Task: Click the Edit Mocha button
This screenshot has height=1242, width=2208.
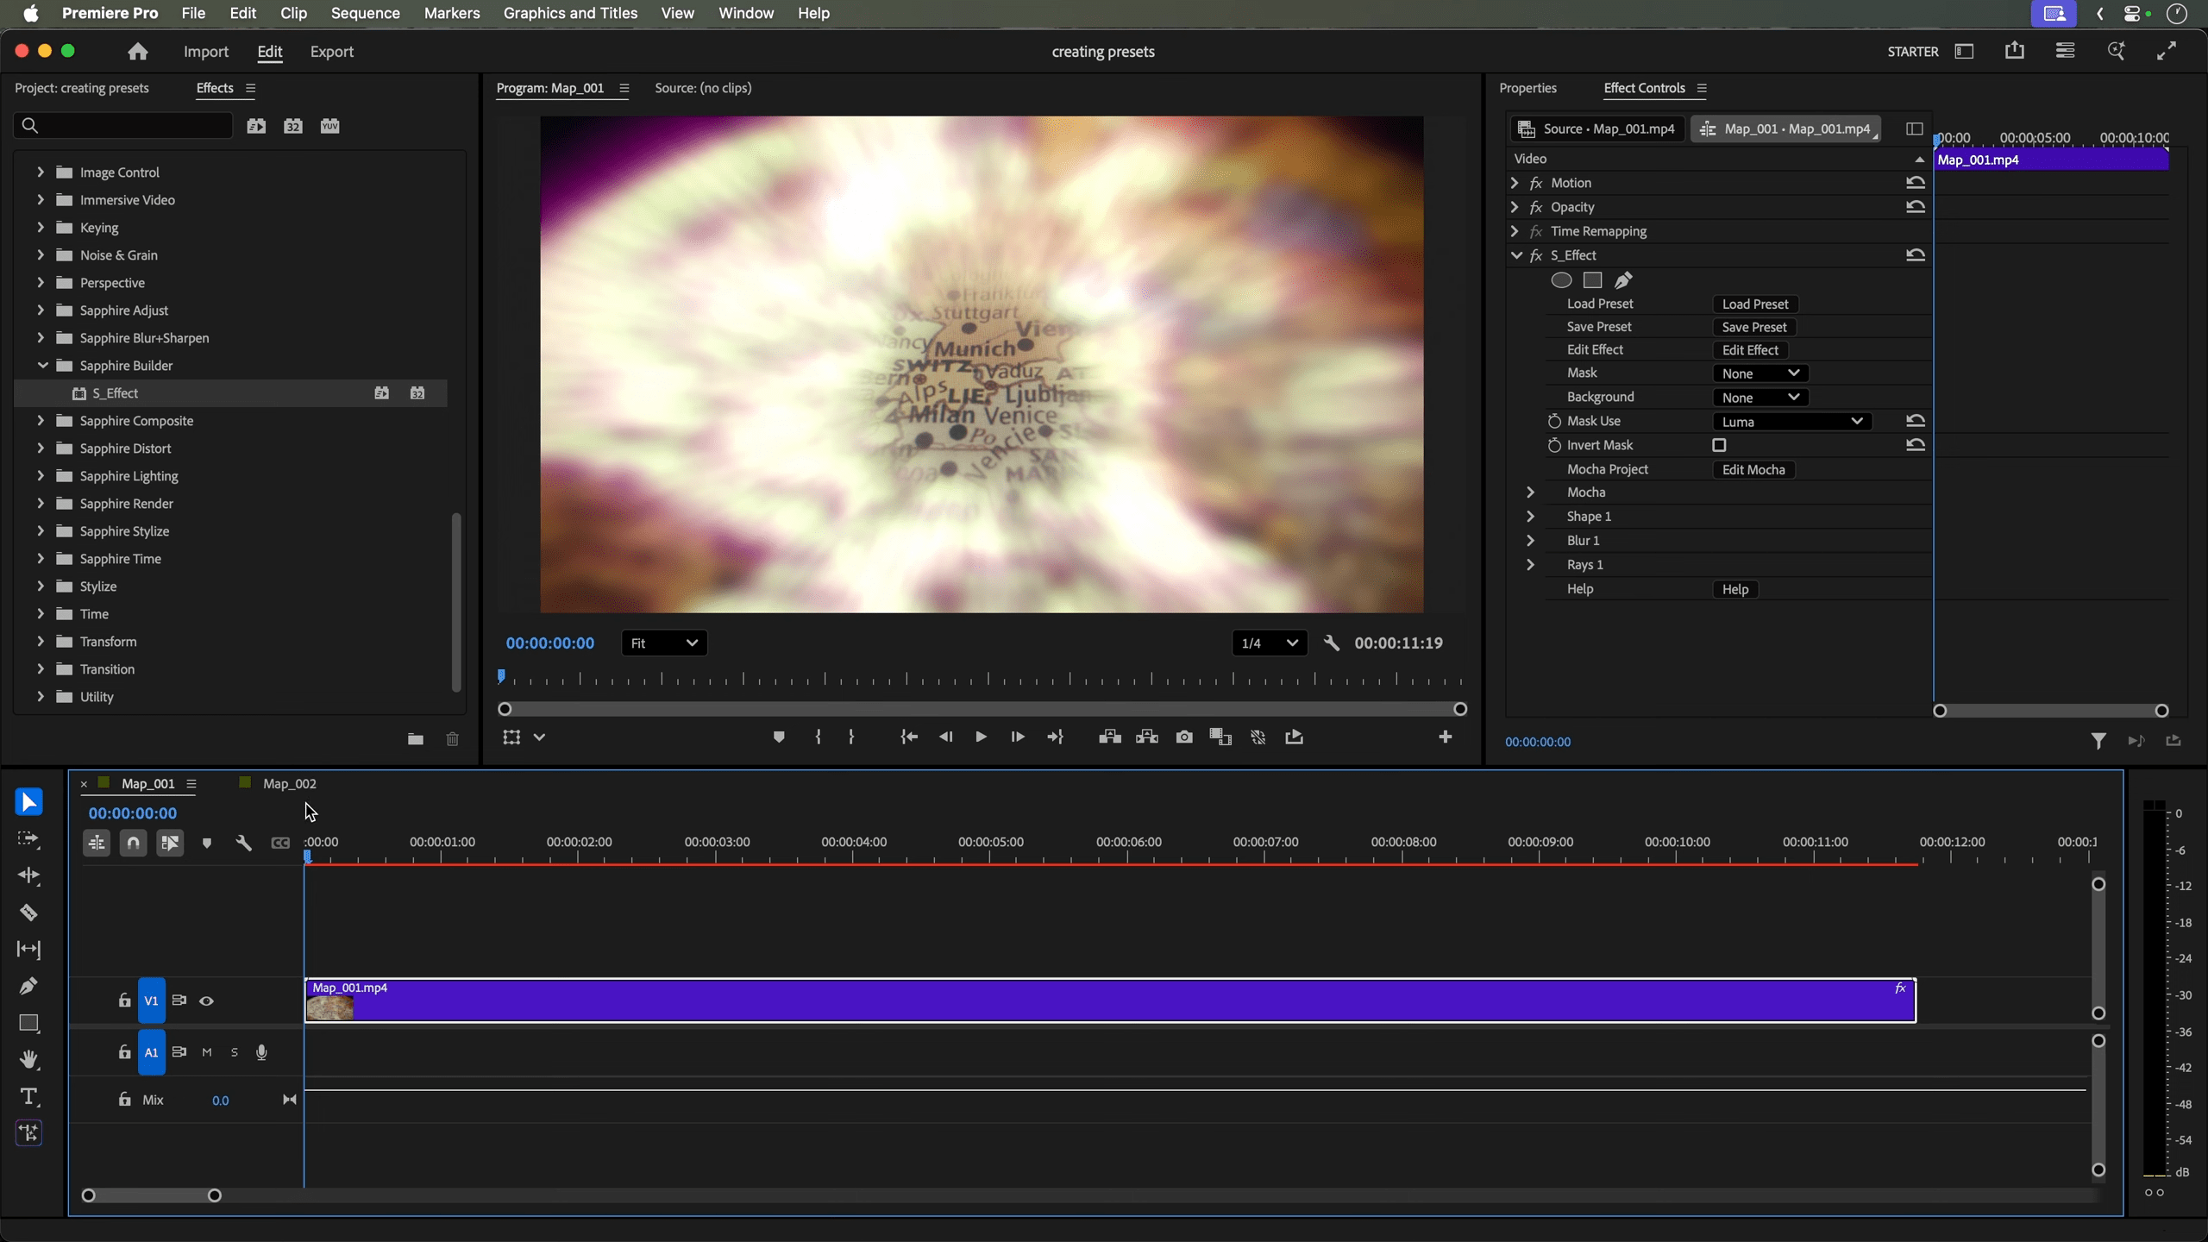Action: click(x=1753, y=469)
